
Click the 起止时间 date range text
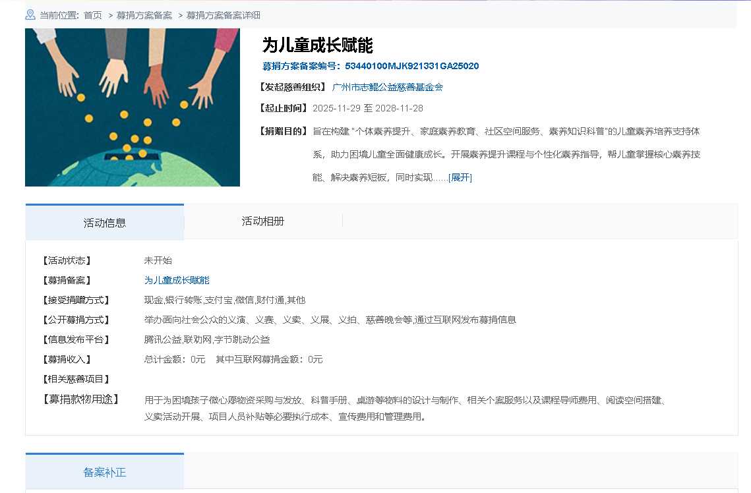pos(368,108)
